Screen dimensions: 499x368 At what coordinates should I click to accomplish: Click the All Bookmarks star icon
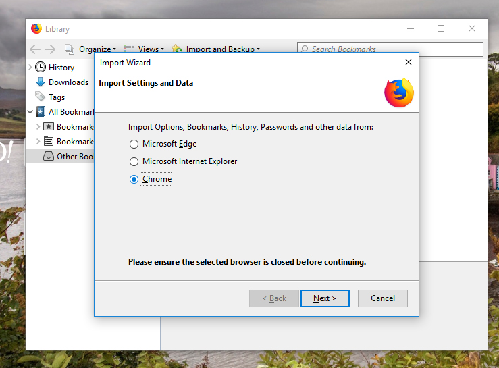click(x=40, y=111)
